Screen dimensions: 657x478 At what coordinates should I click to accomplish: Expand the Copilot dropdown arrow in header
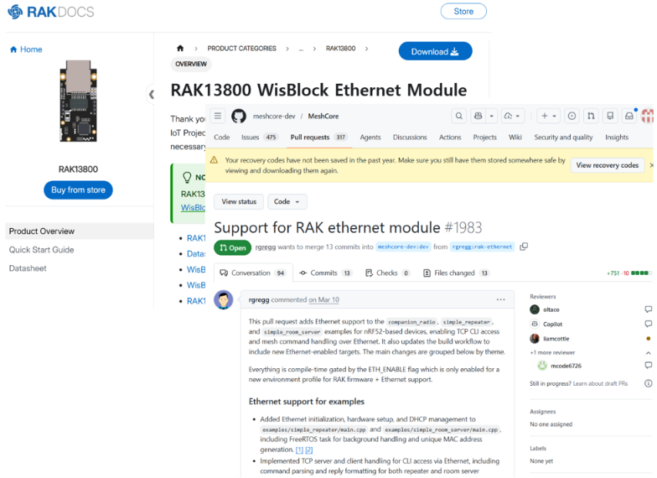(x=491, y=116)
